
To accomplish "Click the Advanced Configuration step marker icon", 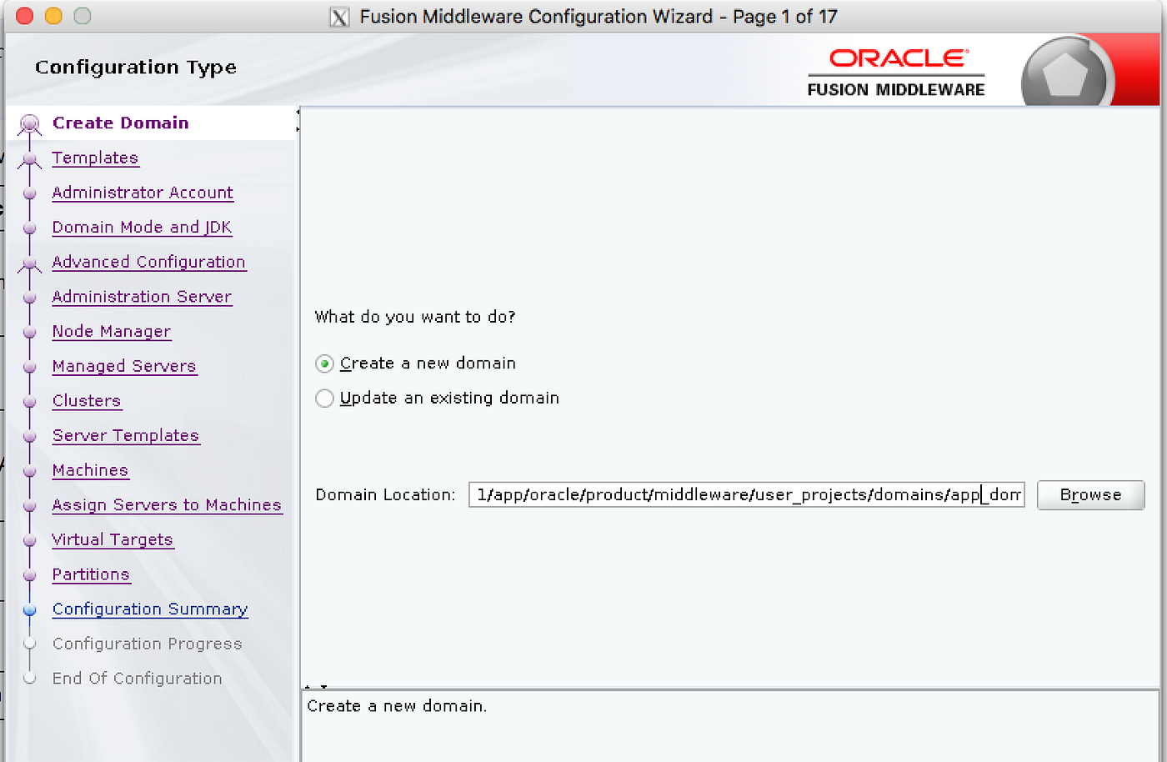I will [30, 263].
